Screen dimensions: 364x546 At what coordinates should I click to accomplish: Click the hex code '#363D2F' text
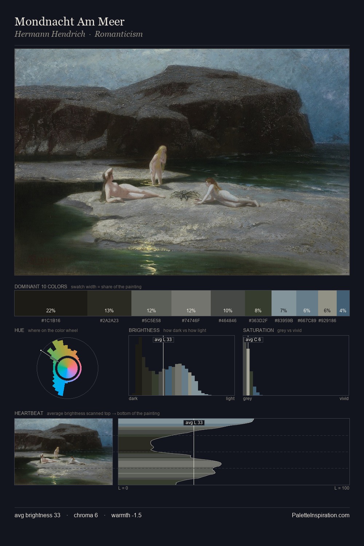click(x=258, y=321)
